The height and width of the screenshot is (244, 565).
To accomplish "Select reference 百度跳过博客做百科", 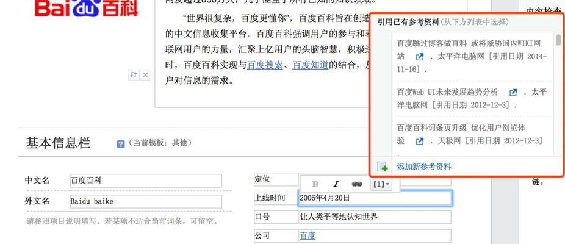I will (x=472, y=56).
